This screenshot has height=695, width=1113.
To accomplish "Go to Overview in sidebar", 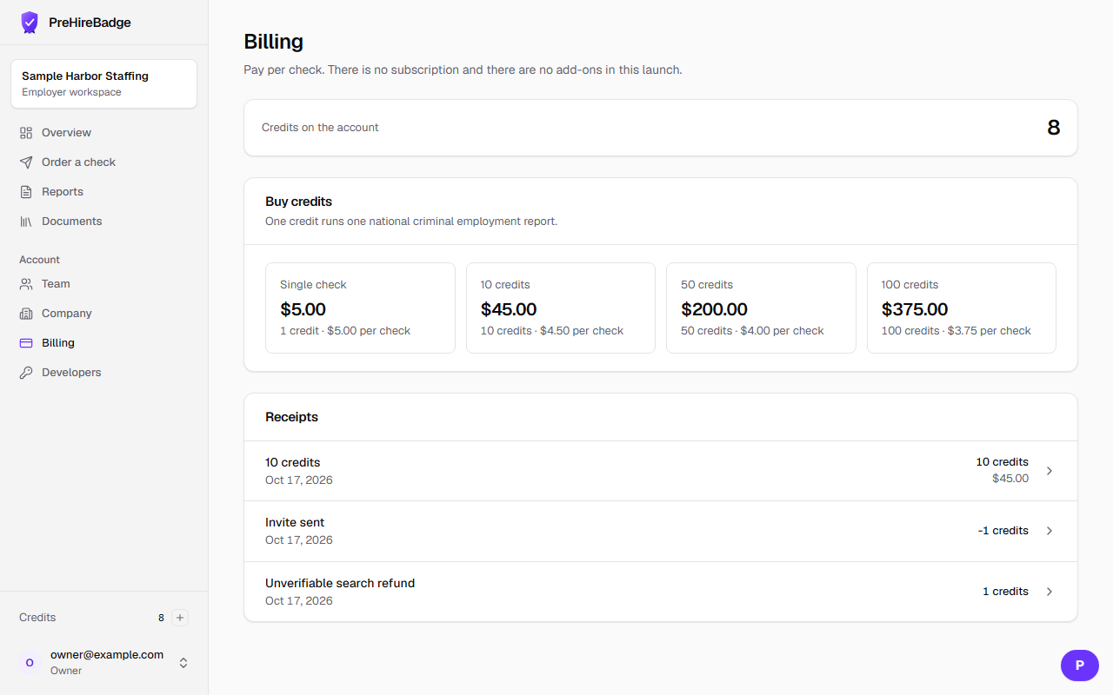I will pyautogui.click(x=104, y=133).
